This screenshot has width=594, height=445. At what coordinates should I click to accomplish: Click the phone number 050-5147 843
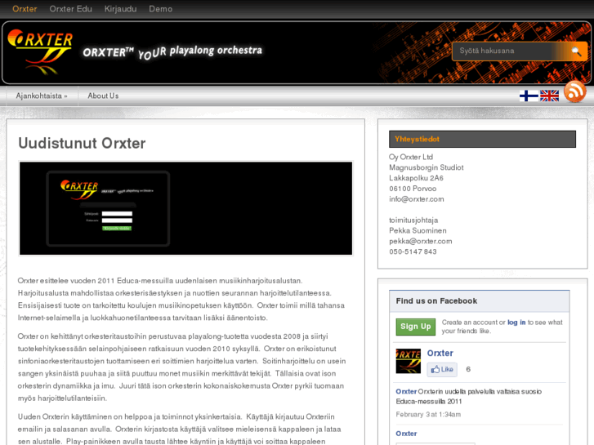(x=413, y=251)
